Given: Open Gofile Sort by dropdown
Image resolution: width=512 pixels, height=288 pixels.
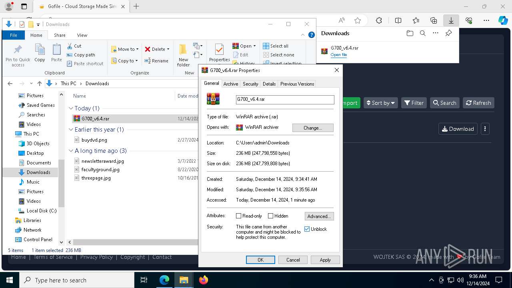Looking at the screenshot, I should click(x=381, y=103).
